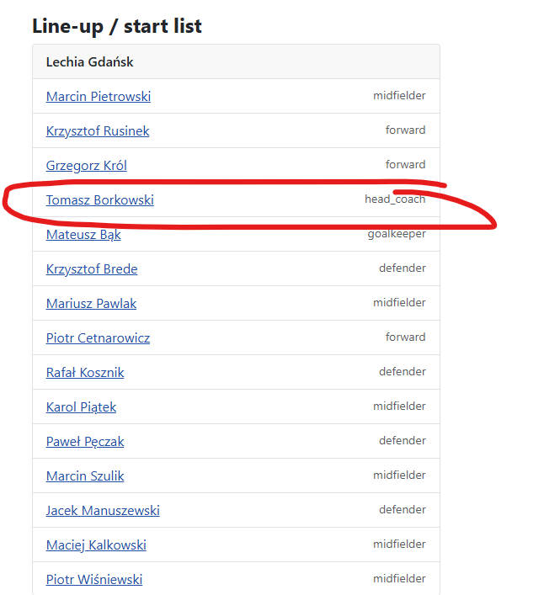Open Marcin Pietrowski player link

pyautogui.click(x=99, y=97)
